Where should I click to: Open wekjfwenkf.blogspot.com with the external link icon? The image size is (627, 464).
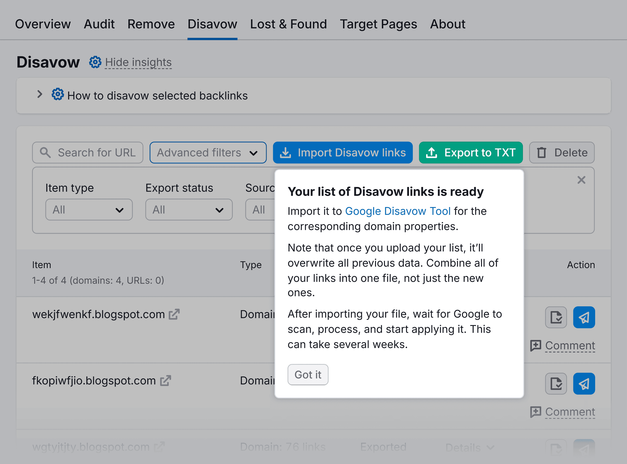pos(174,314)
